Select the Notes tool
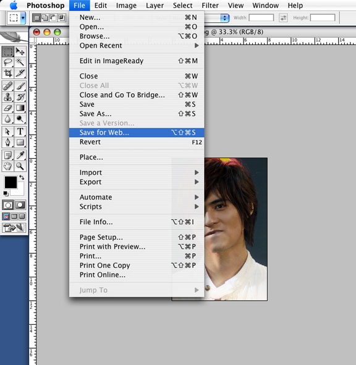 coord(7,155)
